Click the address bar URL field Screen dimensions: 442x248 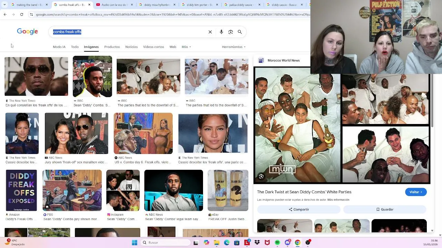[173, 14]
